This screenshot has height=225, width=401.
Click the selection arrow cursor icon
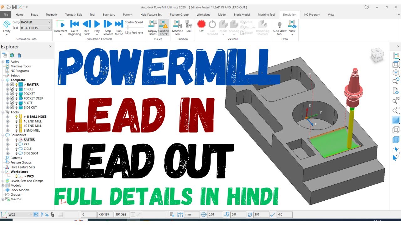click(396, 149)
